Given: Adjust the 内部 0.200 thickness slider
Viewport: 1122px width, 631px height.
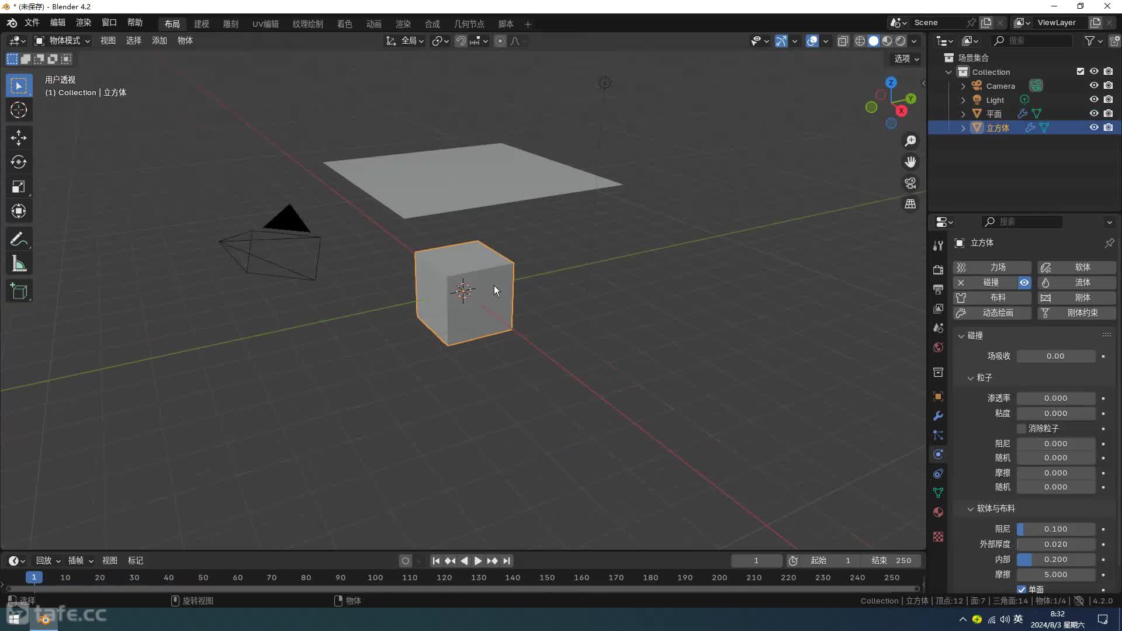Looking at the screenshot, I should click(1056, 560).
